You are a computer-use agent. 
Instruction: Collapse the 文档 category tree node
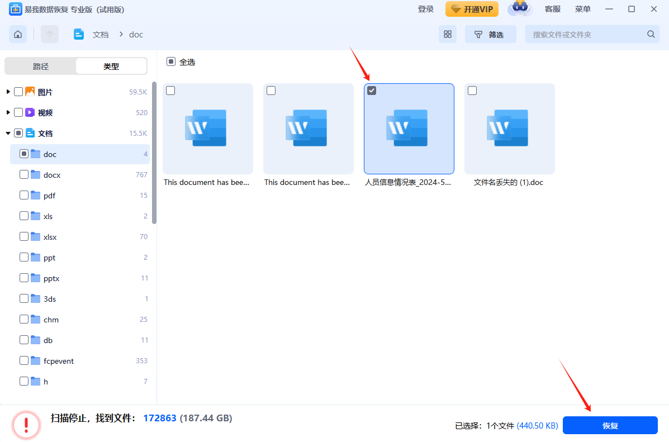(x=8, y=134)
